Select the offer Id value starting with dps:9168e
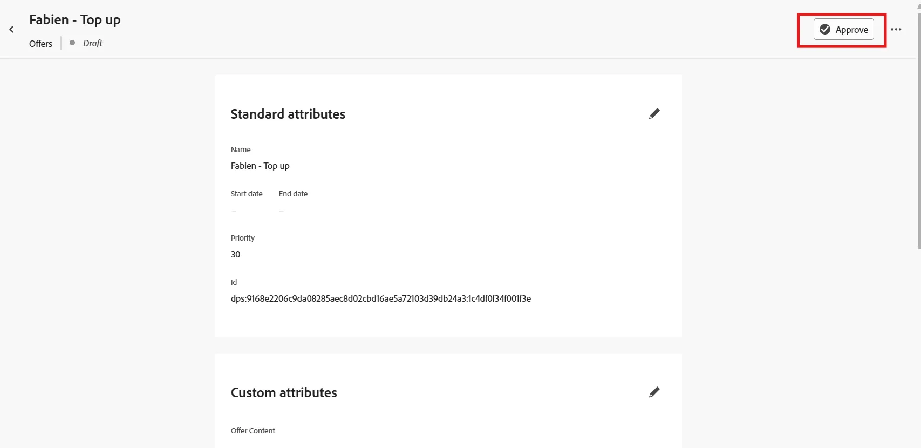This screenshot has height=448, width=921. click(x=381, y=298)
